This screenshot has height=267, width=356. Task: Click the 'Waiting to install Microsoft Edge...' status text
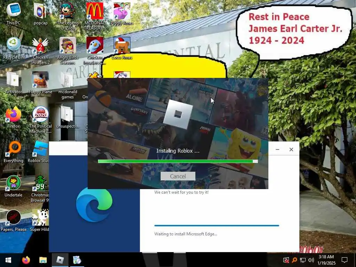pyautogui.click(x=186, y=234)
